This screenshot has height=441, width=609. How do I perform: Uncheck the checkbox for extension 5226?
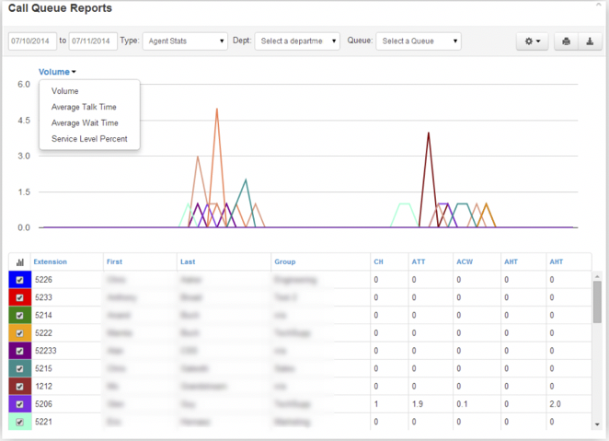click(19, 279)
